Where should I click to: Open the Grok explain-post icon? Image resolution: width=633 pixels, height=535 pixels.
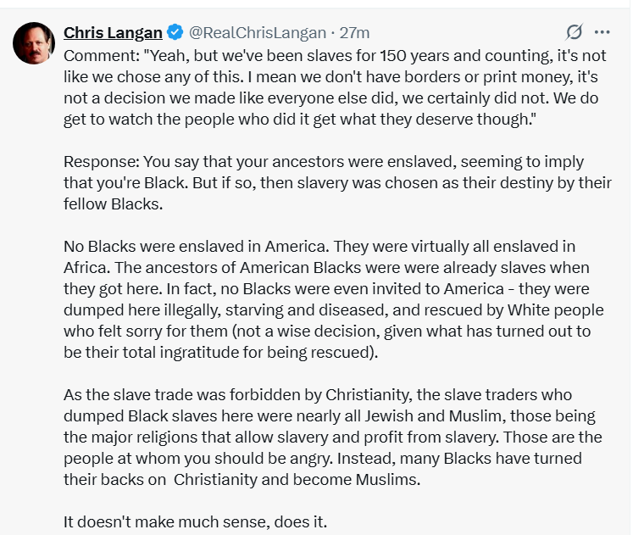[574, 32]
